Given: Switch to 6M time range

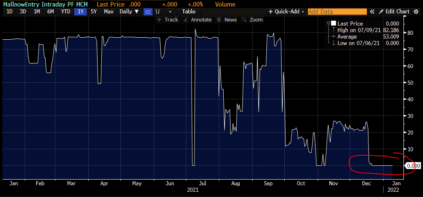Looking at the screenshot, I should (x=51, y=12).
